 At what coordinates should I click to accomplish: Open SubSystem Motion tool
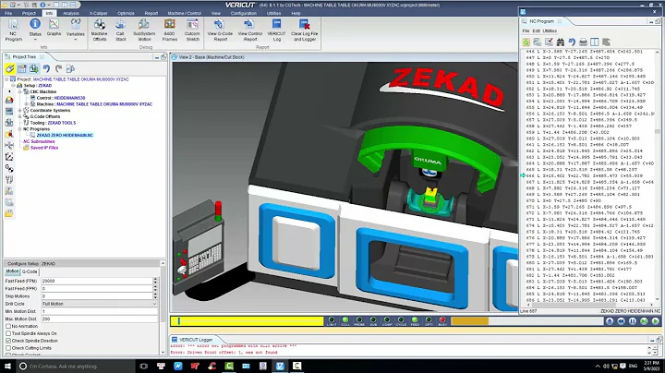coord(144,30)
